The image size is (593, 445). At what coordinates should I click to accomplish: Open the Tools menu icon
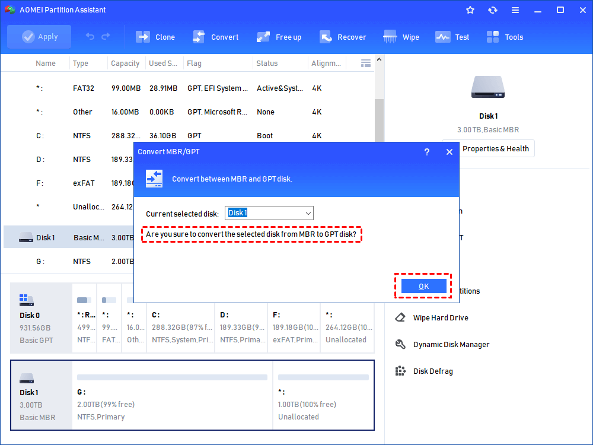point(493,37)
